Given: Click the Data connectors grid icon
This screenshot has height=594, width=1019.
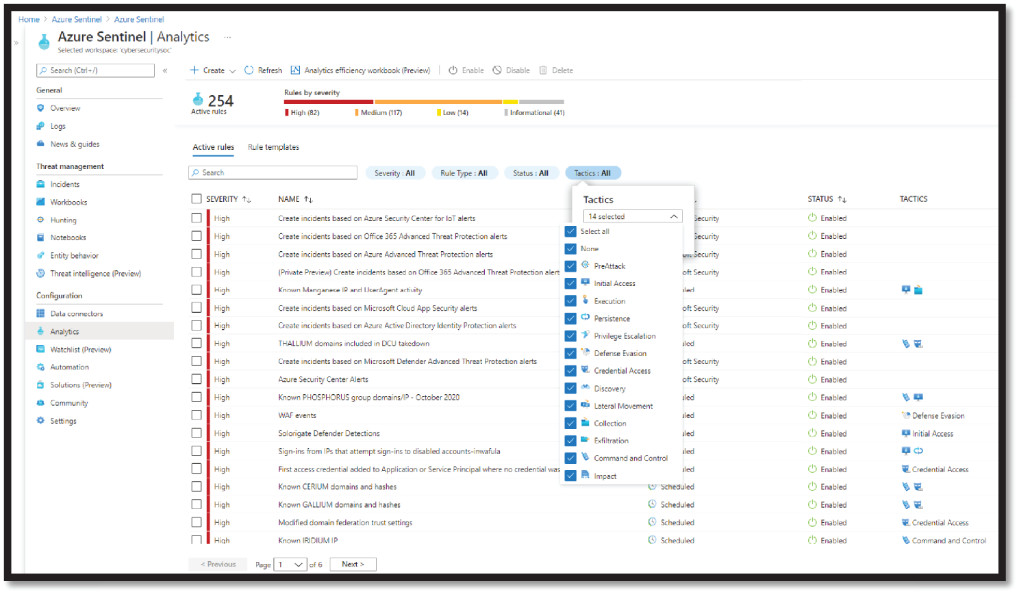Looking at the screenshot, I should click(x=40, y=313).
